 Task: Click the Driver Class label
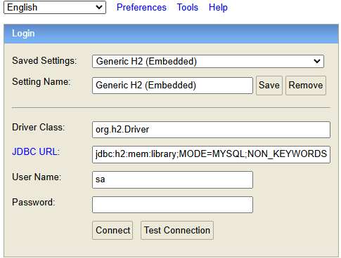click(38, 128)
